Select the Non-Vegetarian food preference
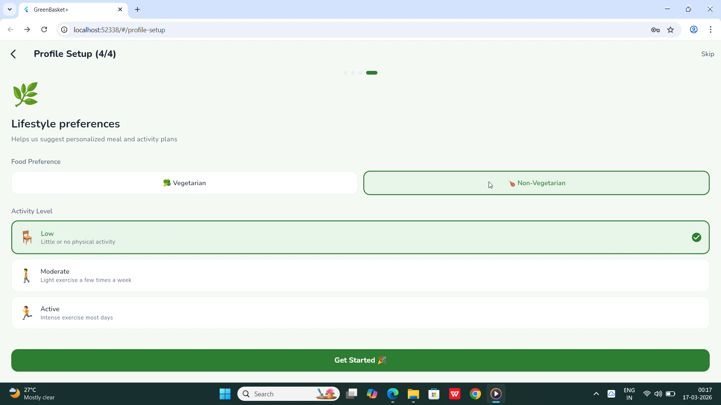 click(536, 183)
